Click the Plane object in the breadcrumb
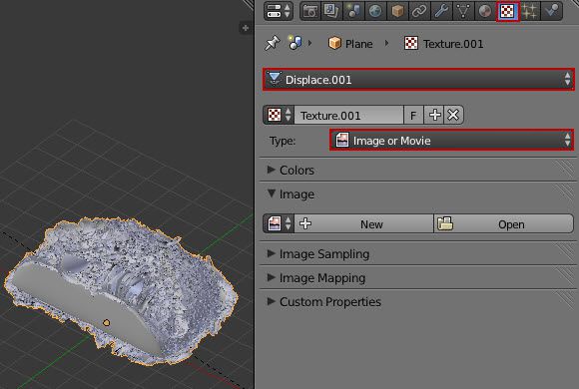This screenshot has width=579, height=389. tap(350, 44)
